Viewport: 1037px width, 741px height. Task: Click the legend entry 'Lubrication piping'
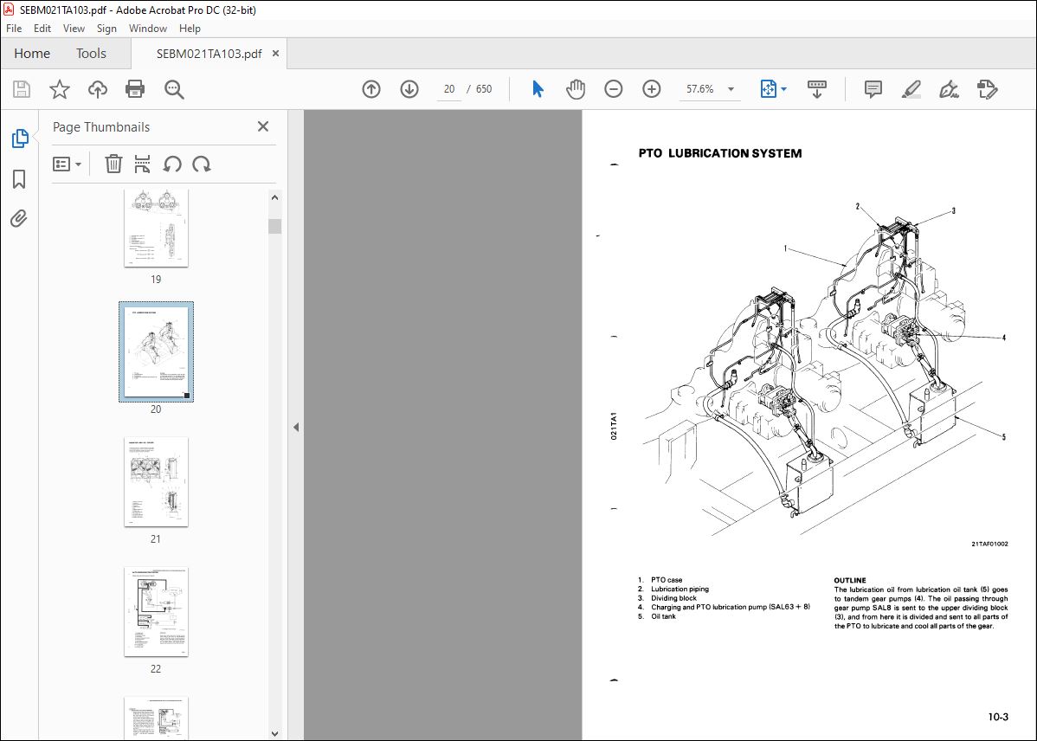pos(680,589)
